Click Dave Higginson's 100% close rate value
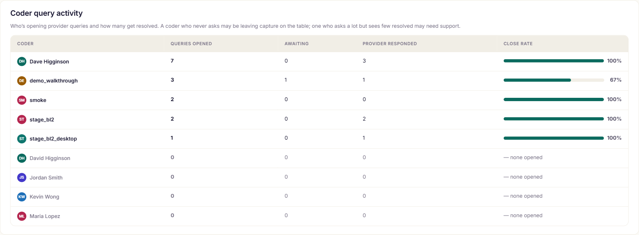639x235 pixels. tap(614, 61)
